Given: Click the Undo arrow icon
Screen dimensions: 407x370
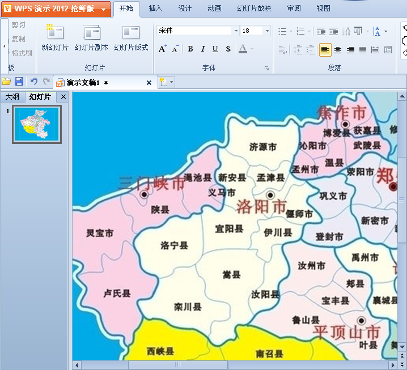Looking at the screenshot, I should click(x=34, y=82).
